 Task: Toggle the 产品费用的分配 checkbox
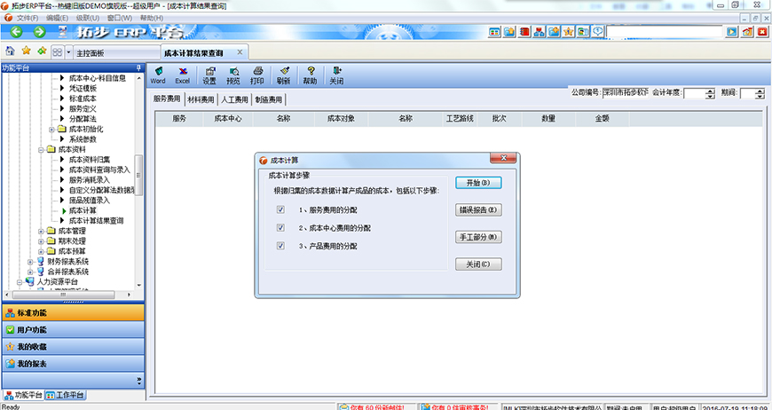280,246
